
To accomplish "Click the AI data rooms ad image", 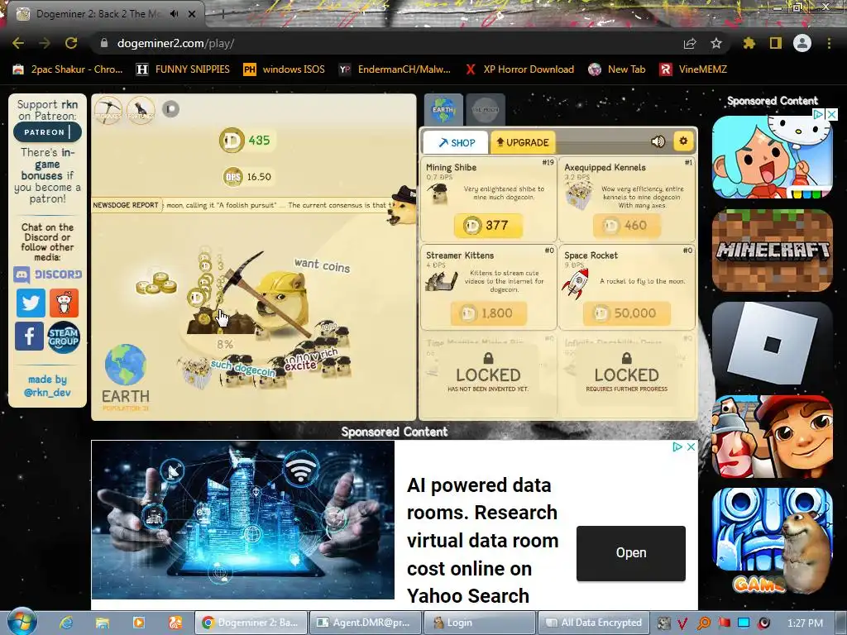I will pos(243,520).
